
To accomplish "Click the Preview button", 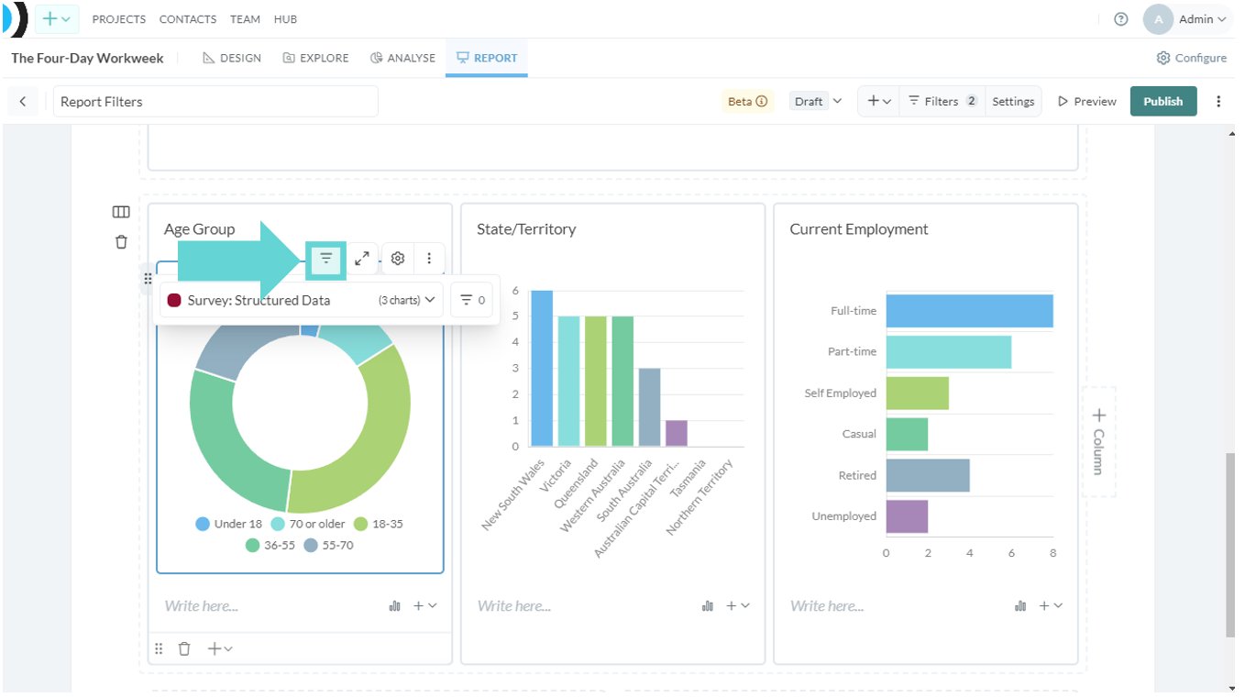I will 1087,102.
